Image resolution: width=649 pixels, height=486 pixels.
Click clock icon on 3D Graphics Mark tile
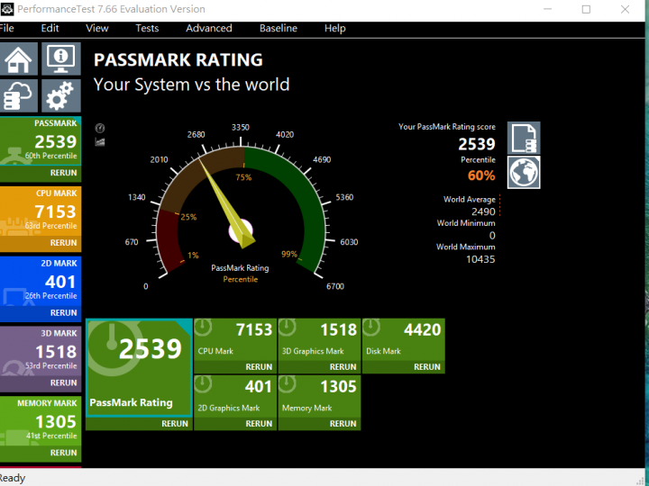tap(288, 328)
